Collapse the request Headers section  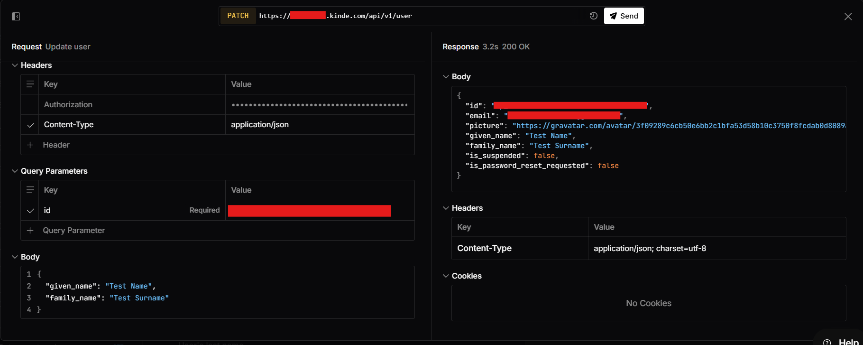pyautogui.click(x=15, y=65)
